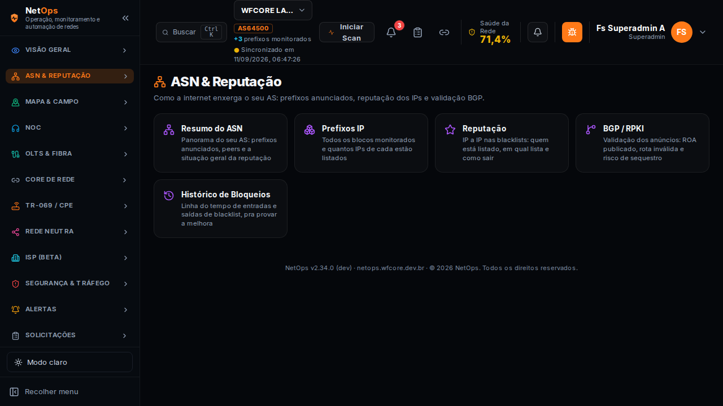Click the Prefixos IP cubes icon
The image size is (723, 406).
pyautogui.click(x=310, y=130)
